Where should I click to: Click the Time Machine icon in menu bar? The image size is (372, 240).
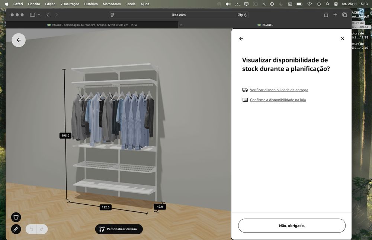[x=319, y=4]
